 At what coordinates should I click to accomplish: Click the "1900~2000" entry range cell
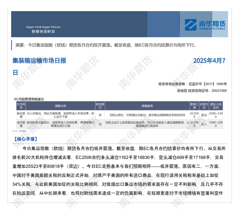click(216, 124)
